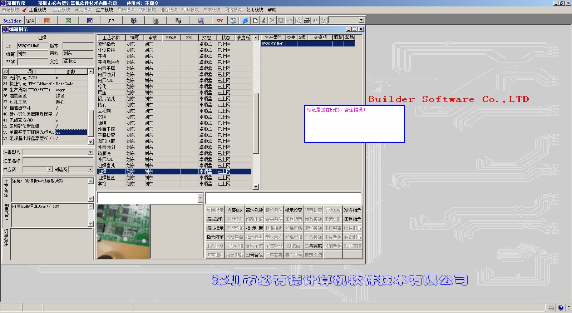The width and height of the screenshot is (572, 313).
Task: Select the 流程指示 row in process list
Action: click(x=174, y=44)
